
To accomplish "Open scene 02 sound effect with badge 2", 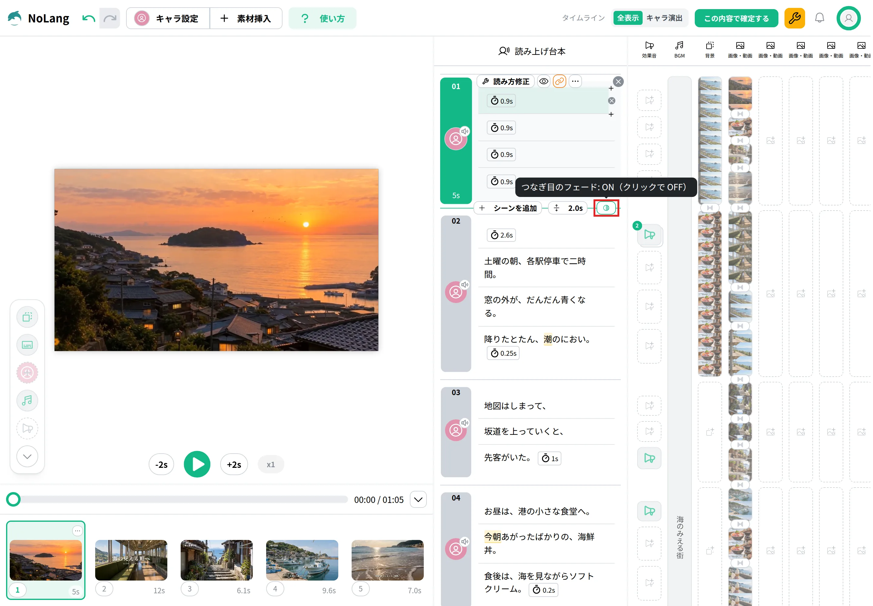I will [649, 235].
